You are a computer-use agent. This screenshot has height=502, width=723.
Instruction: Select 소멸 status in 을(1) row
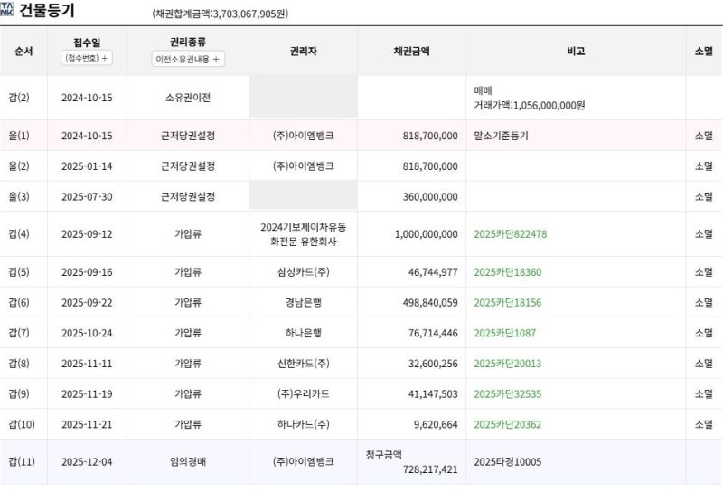coord(704,136)
